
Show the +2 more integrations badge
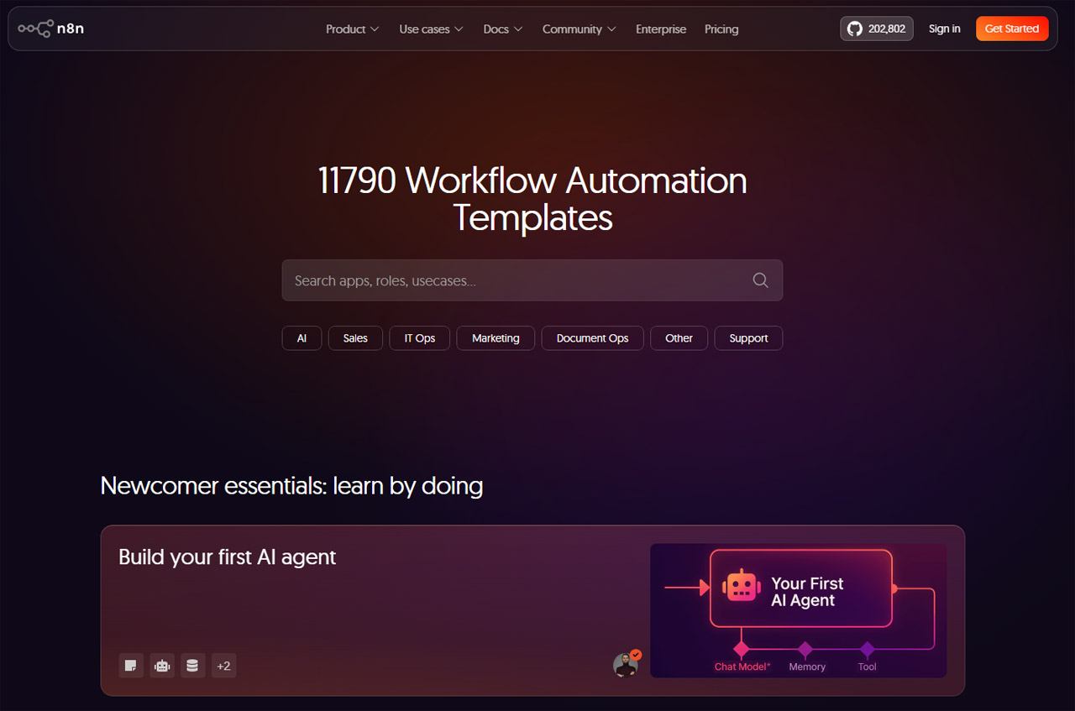223,666
